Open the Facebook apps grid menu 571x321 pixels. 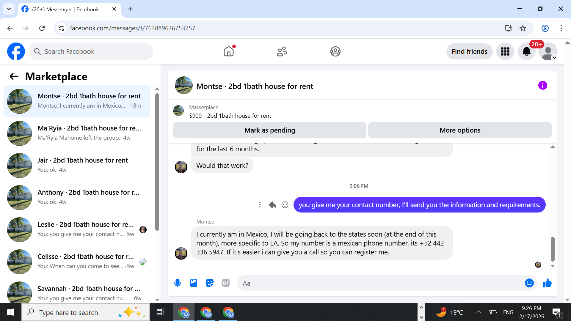(505, 51)
